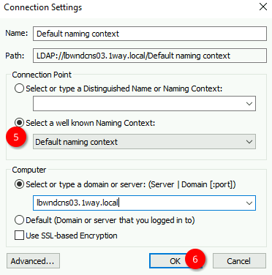Cancel the Connection Settings dialog

pos(239,261)
